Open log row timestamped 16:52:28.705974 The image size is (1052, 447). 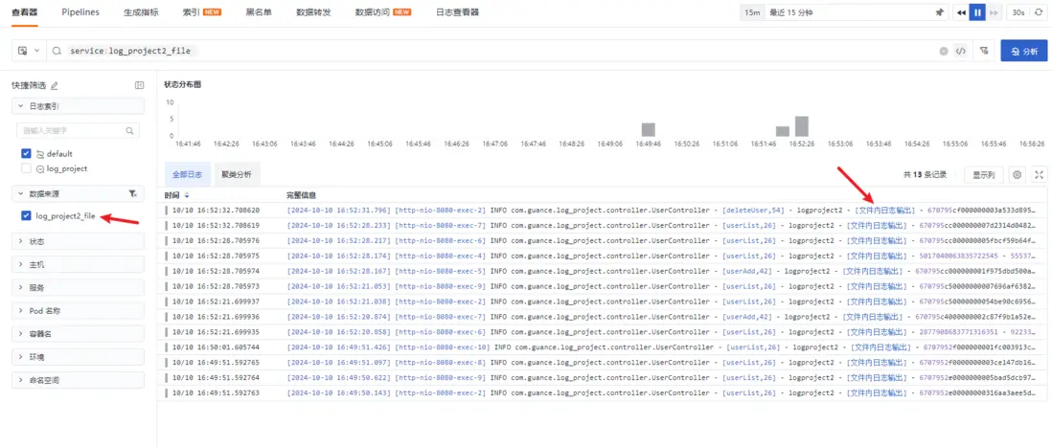click(x=604, y=271)
